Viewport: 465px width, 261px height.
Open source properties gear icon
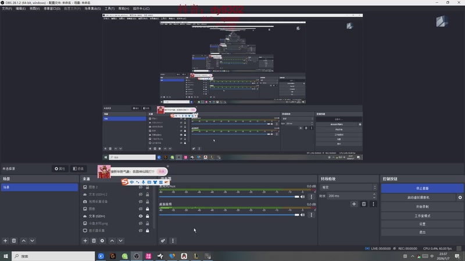pyautogui.click(x=102, y=241)
